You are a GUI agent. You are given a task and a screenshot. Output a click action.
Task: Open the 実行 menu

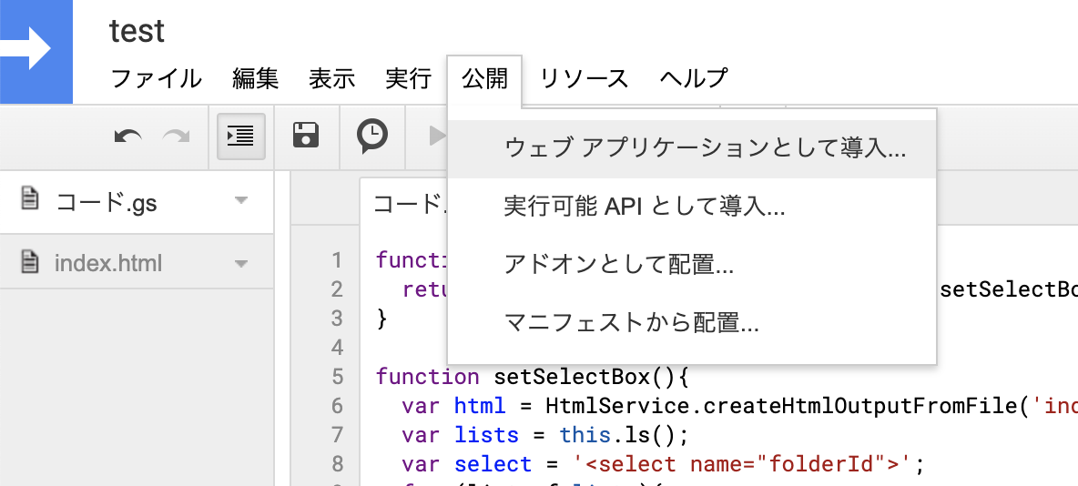409,79
